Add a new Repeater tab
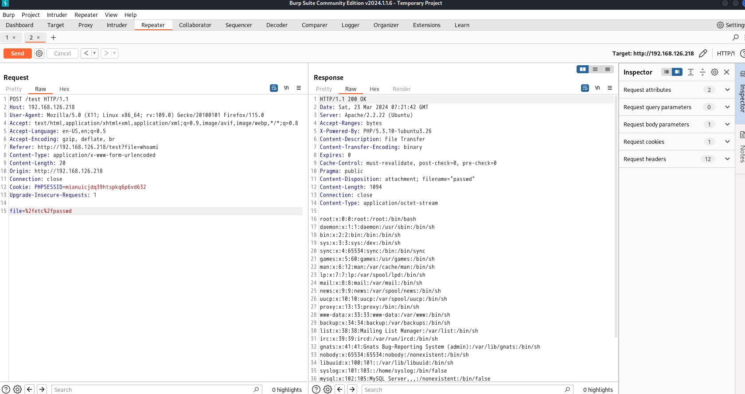The width and height of the screenshot is (745, 394). [53, 38]
